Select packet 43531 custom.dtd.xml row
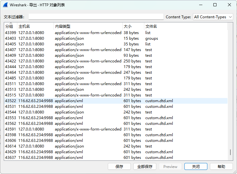Viewport: 237px width, 174px height. pos(116,107)
